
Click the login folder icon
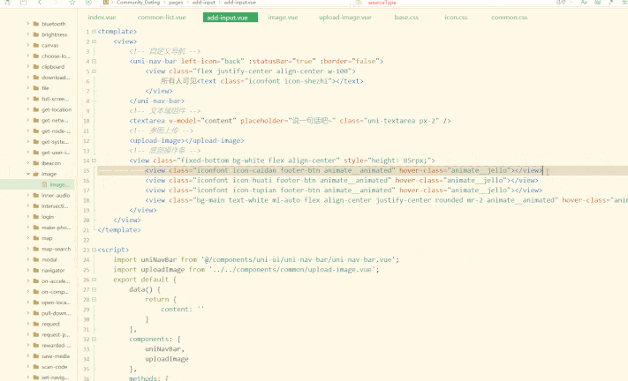coord(36,217)
